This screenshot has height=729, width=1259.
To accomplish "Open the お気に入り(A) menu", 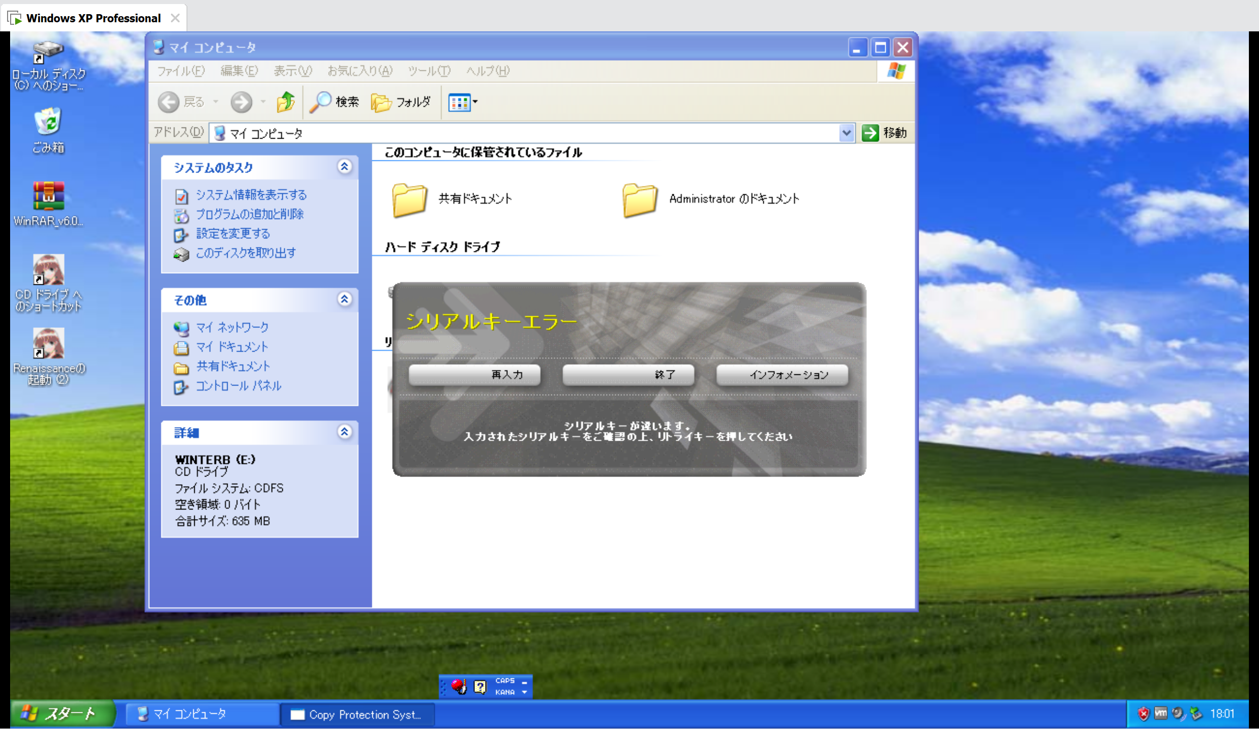I will coord(360,71).
